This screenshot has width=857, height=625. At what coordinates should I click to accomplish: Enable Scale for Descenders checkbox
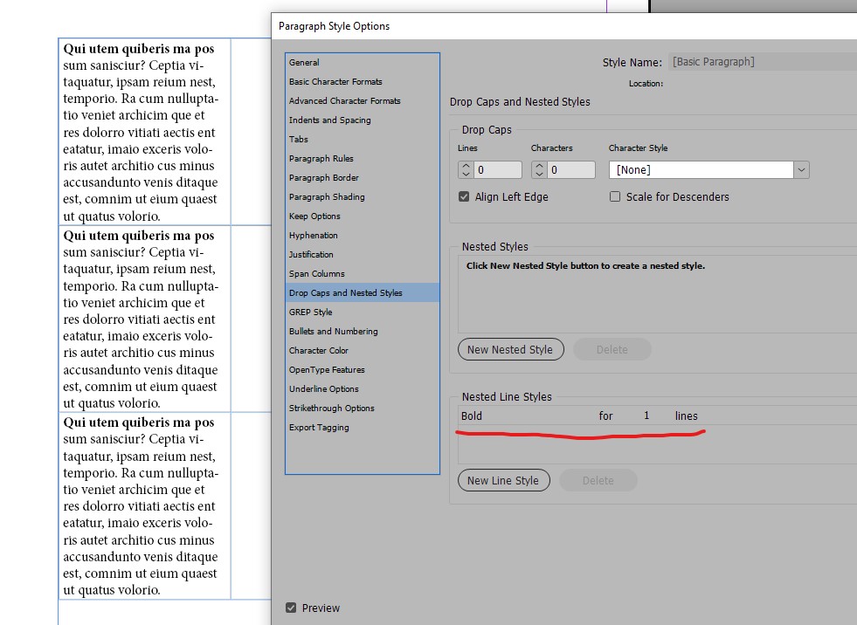coord(615,196)
